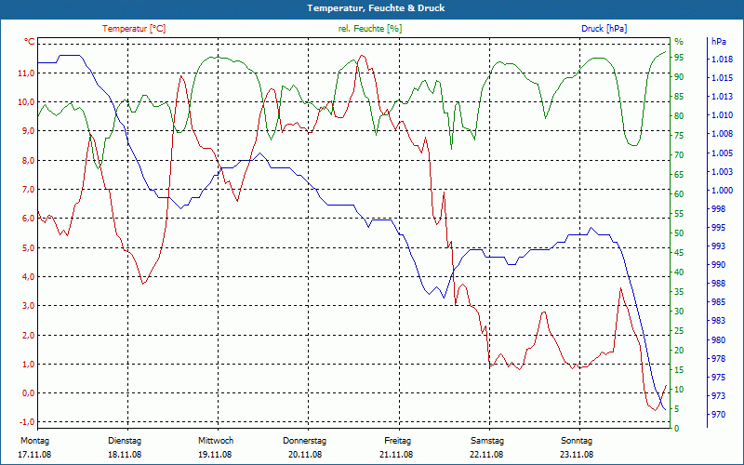Click the "17.11.08" date label

(x=34, y=455)
